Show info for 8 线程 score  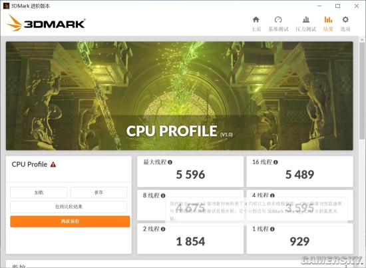(x=163, y=195)
